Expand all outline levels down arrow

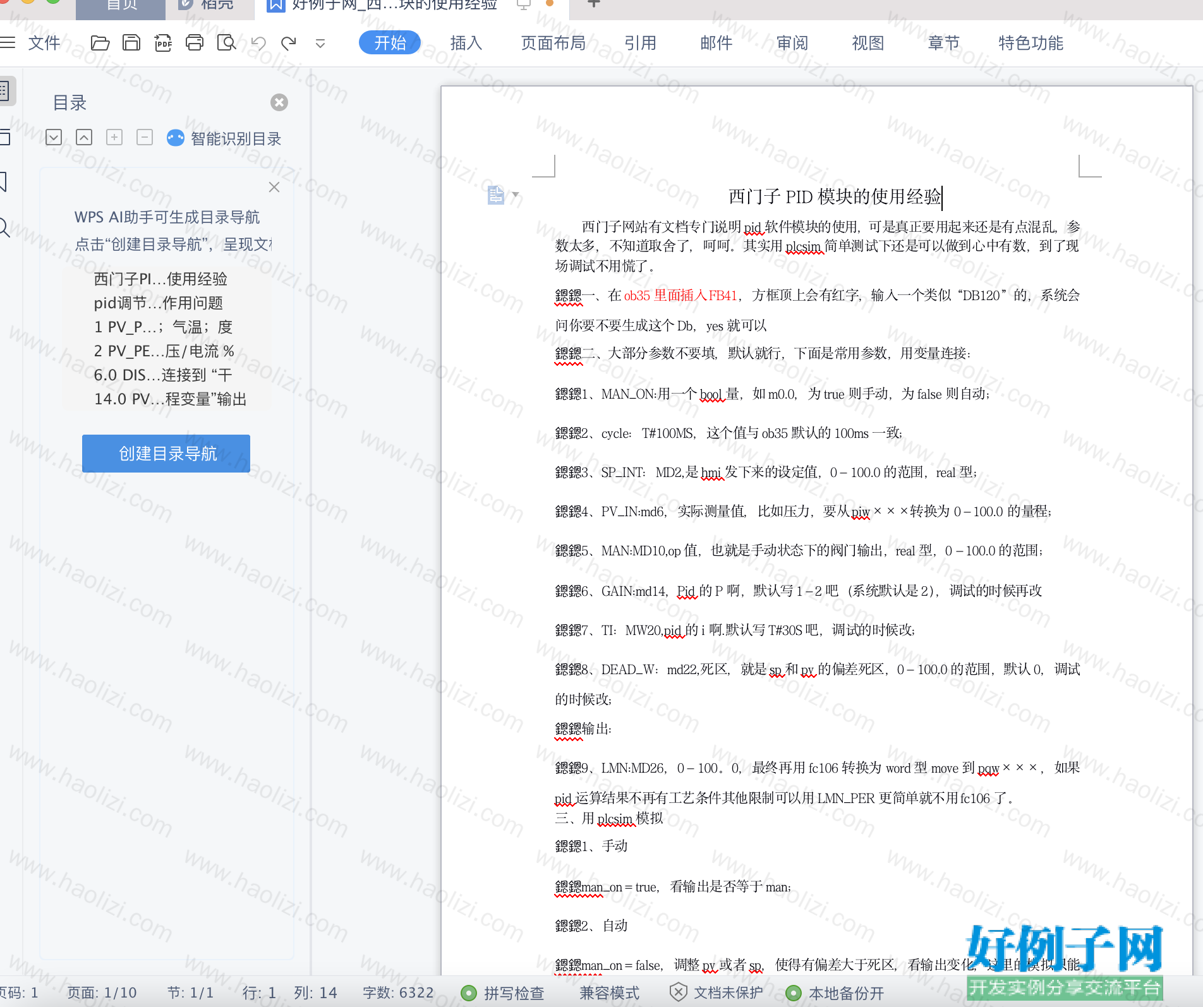[54, 138]
